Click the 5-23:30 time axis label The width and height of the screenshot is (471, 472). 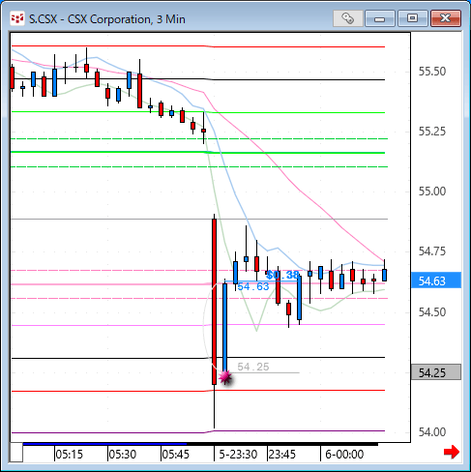(x=238, y=455)
